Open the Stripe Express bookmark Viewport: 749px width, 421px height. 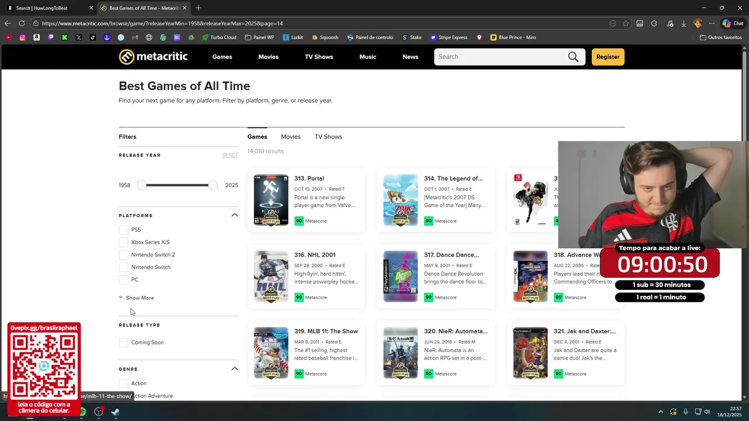click(449, 37)
